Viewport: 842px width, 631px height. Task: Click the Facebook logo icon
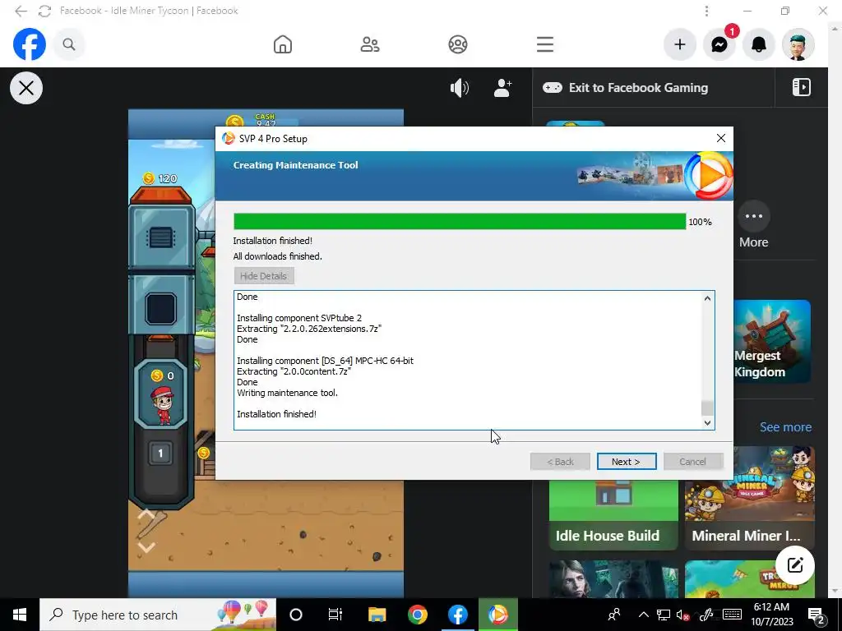tap(30, 44)
